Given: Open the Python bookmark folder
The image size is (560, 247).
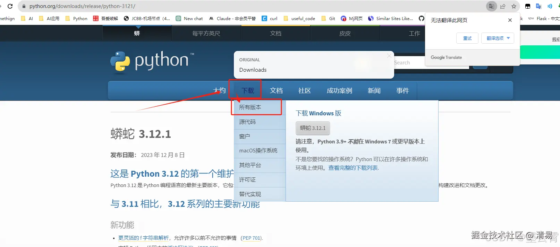Looking at the screenshot, I should click(x=76, y=19).
